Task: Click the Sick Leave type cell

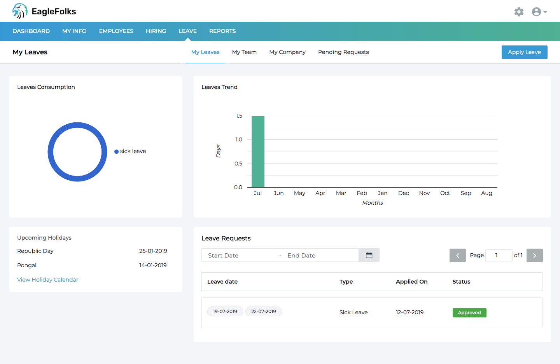Action: [x=353, y=312]
